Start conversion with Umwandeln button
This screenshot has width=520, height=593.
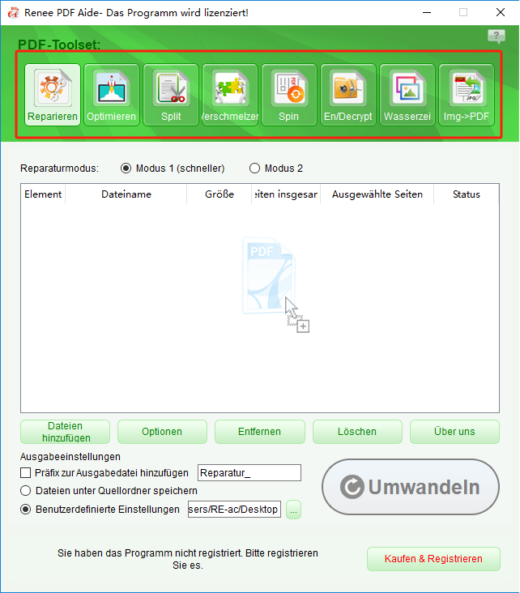pyautogui.click(x=411, y=487)
